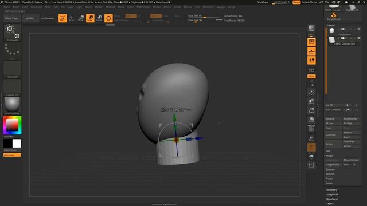The height and width of the screenshot is (206, 367).
Task: Toggle Live Boolean mode
Action: click(48, 18)
